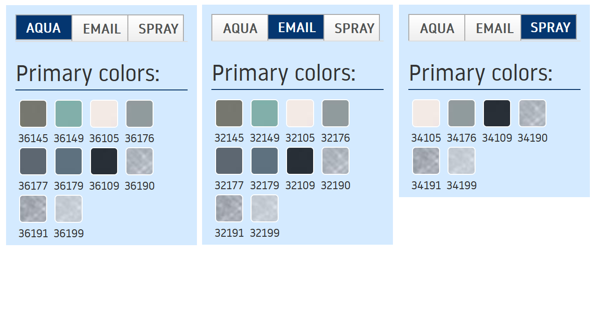602x309 pixels.
Task: Click light metallic swatch 34199
Action: click(462, 161)
